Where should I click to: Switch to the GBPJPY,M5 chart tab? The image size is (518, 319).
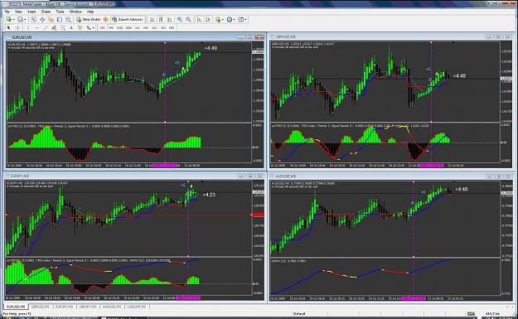[88, 307]
